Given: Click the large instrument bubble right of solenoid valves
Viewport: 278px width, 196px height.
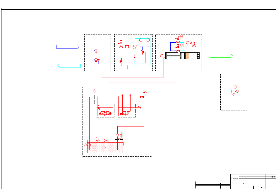Looking at the screenshot, I should point(188,43).
